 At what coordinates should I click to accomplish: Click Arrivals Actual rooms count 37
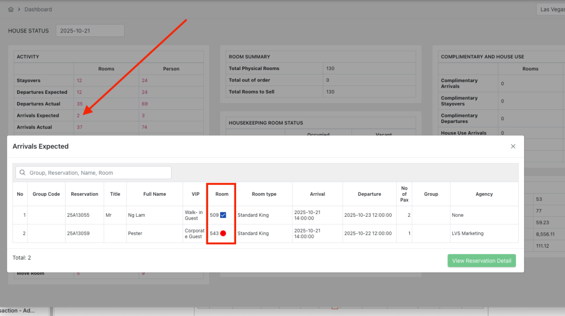(x=79, y=127)
